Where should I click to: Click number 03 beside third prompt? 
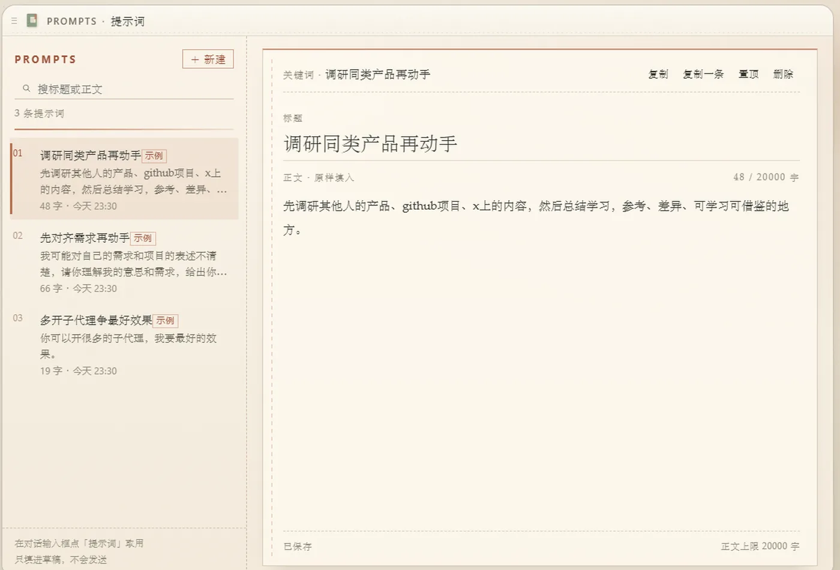pyautogui.click(x=18, y=318)
